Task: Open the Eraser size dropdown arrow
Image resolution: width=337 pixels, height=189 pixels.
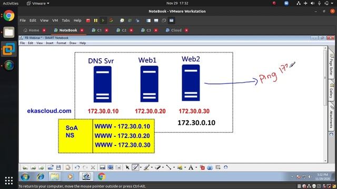Action: pyautogui.click(x=163, y=167)
